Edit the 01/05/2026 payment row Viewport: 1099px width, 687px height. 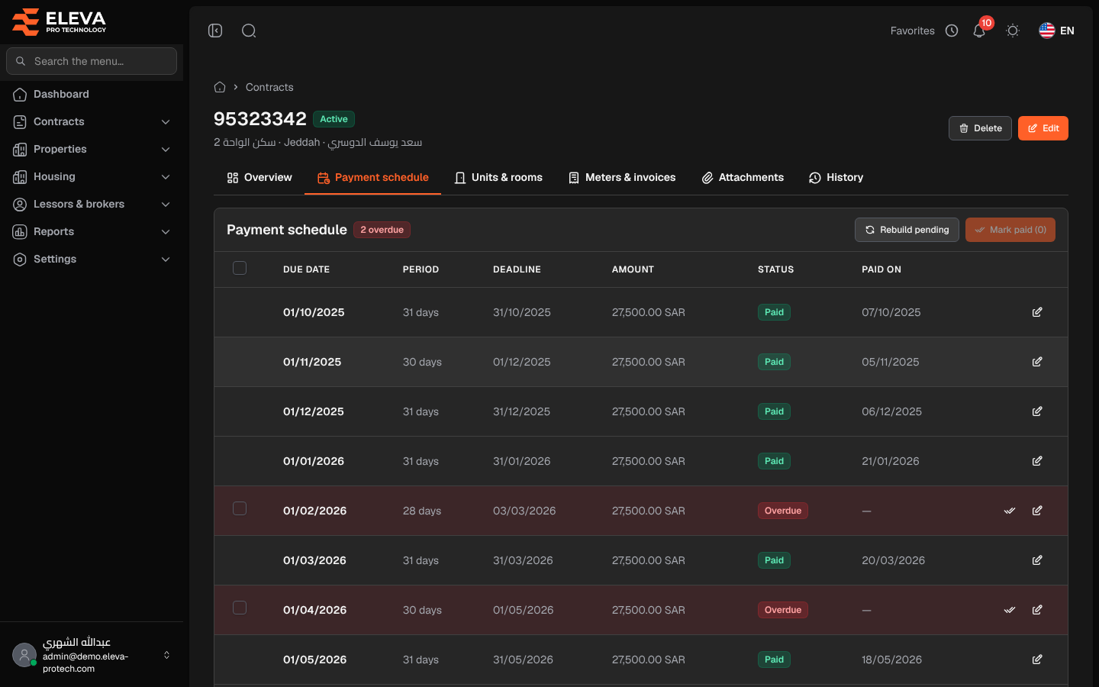point(1037,660)
